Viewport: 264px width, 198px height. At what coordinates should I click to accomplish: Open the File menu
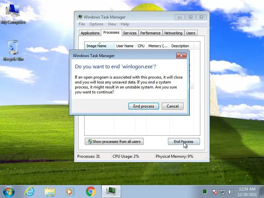pyautogui.click(x=82, y=24)
